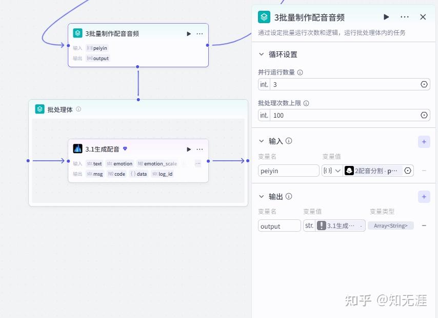Click the batch node icon on canvas node
This screenshot has width=438, height=318.
pyautogui.click(x=77, y=33)
